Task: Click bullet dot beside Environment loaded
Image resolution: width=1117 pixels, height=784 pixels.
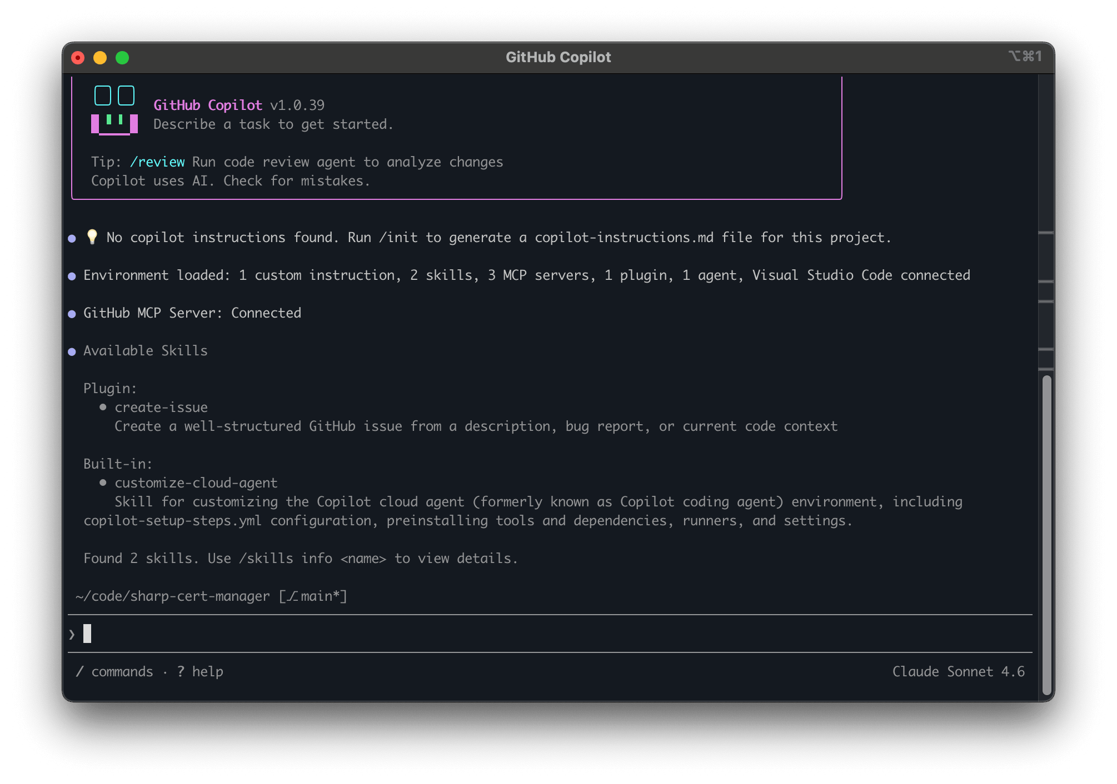Action: [x=72, y=276]
